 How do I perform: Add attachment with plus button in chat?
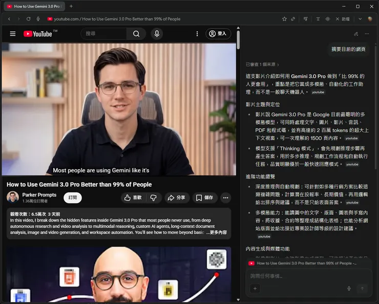coord(255,288)
